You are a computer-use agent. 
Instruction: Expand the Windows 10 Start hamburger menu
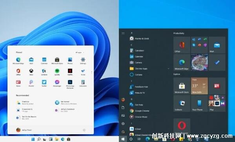[123, 33]
